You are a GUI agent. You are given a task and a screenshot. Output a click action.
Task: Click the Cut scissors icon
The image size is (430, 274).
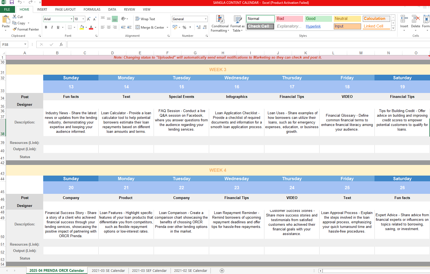15,17
